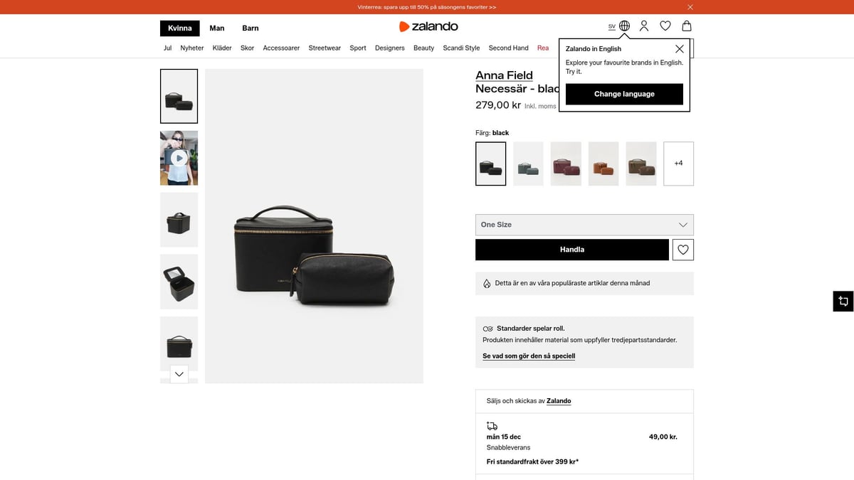Select the Barn category tab
Viewport: 854px width, 480px height.
pyautogui.click(x=251, y=28)
